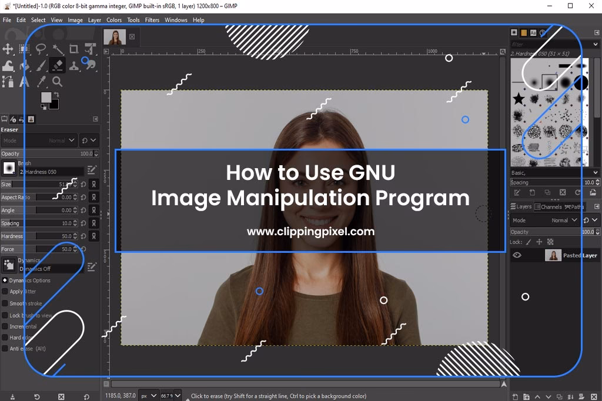Open the px unit dropdown in status bar

tap(150, 396)
